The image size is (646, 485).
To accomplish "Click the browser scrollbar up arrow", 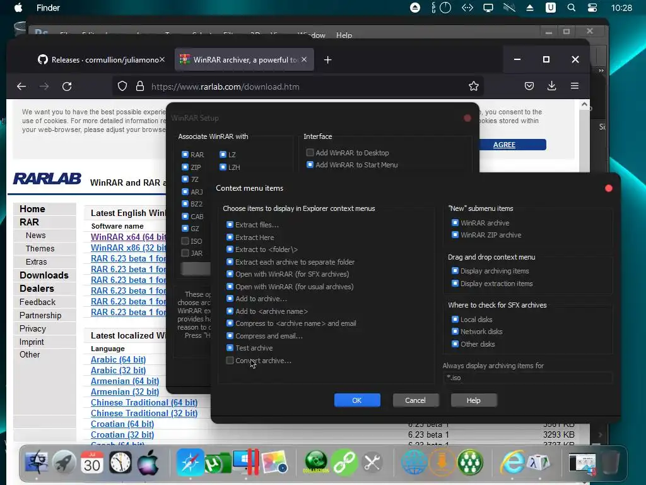I will coord(584,105).
